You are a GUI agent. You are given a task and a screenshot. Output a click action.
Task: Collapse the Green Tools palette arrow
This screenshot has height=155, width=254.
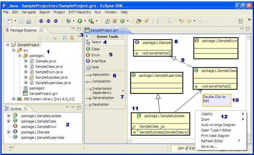tap(87, 36)
